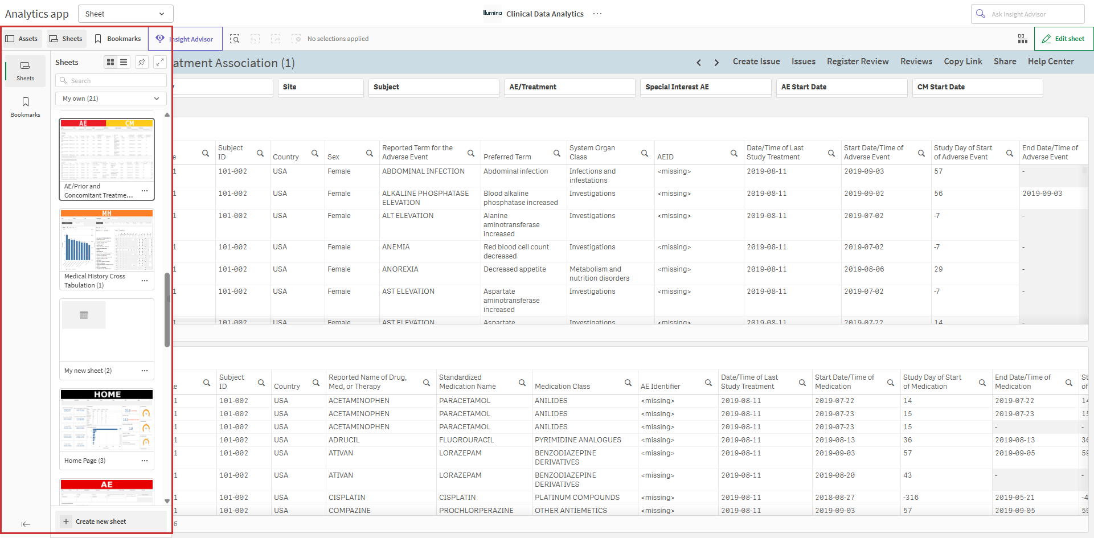This screenshot has width=1094, height=538.
Task: Open the AE/Treatment filter pane
Action: 569,87
